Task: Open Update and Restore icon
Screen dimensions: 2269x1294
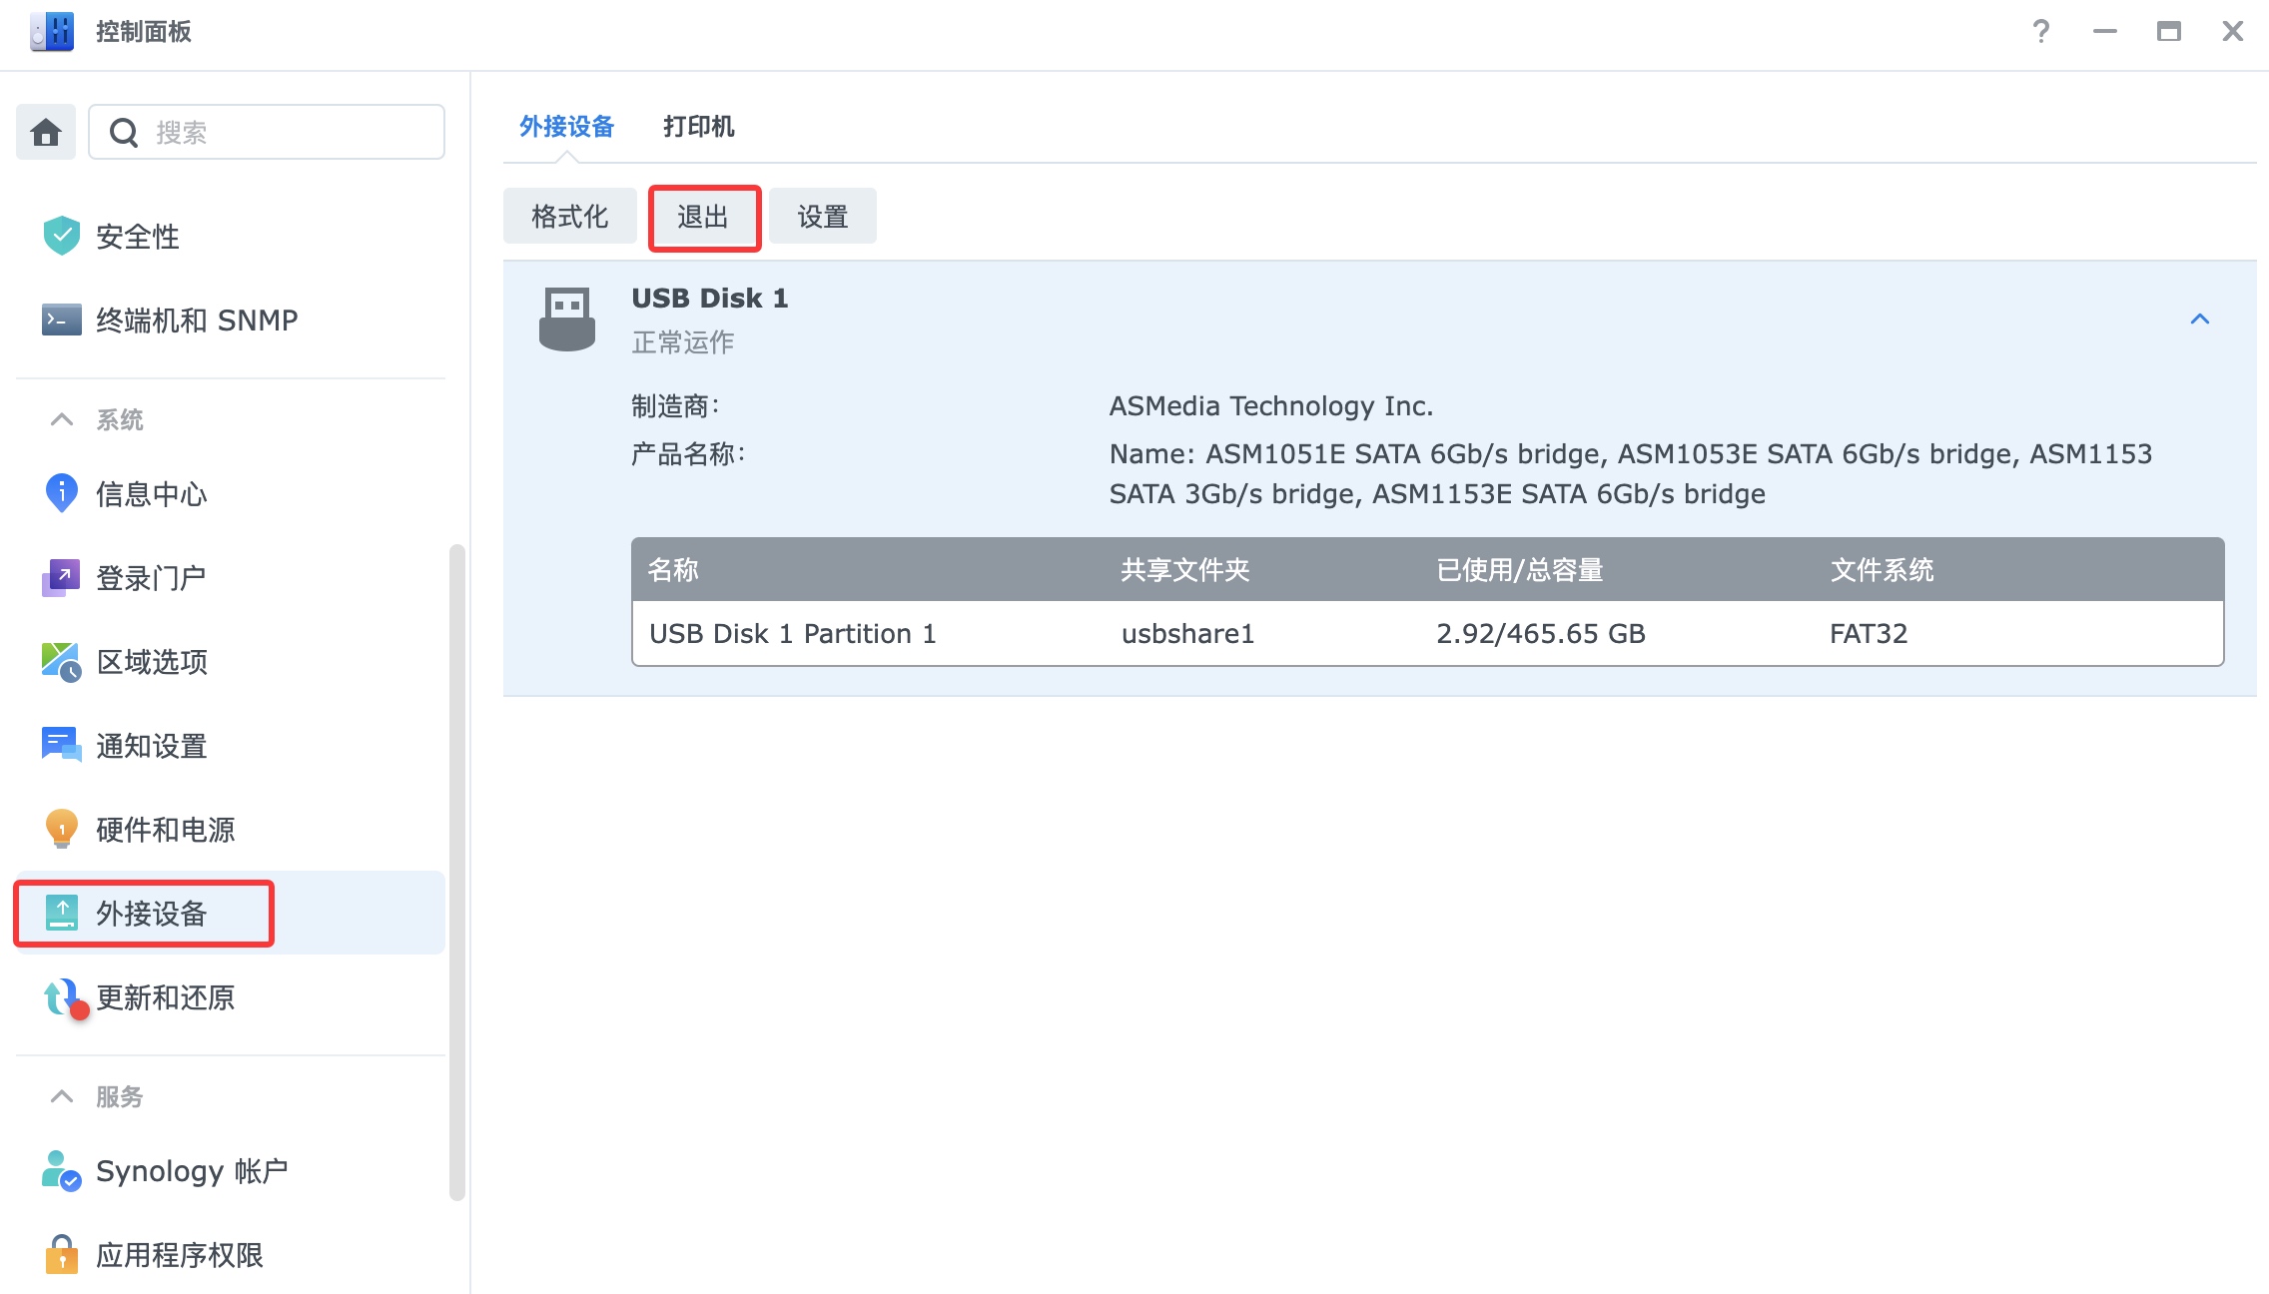Action: 62,996
